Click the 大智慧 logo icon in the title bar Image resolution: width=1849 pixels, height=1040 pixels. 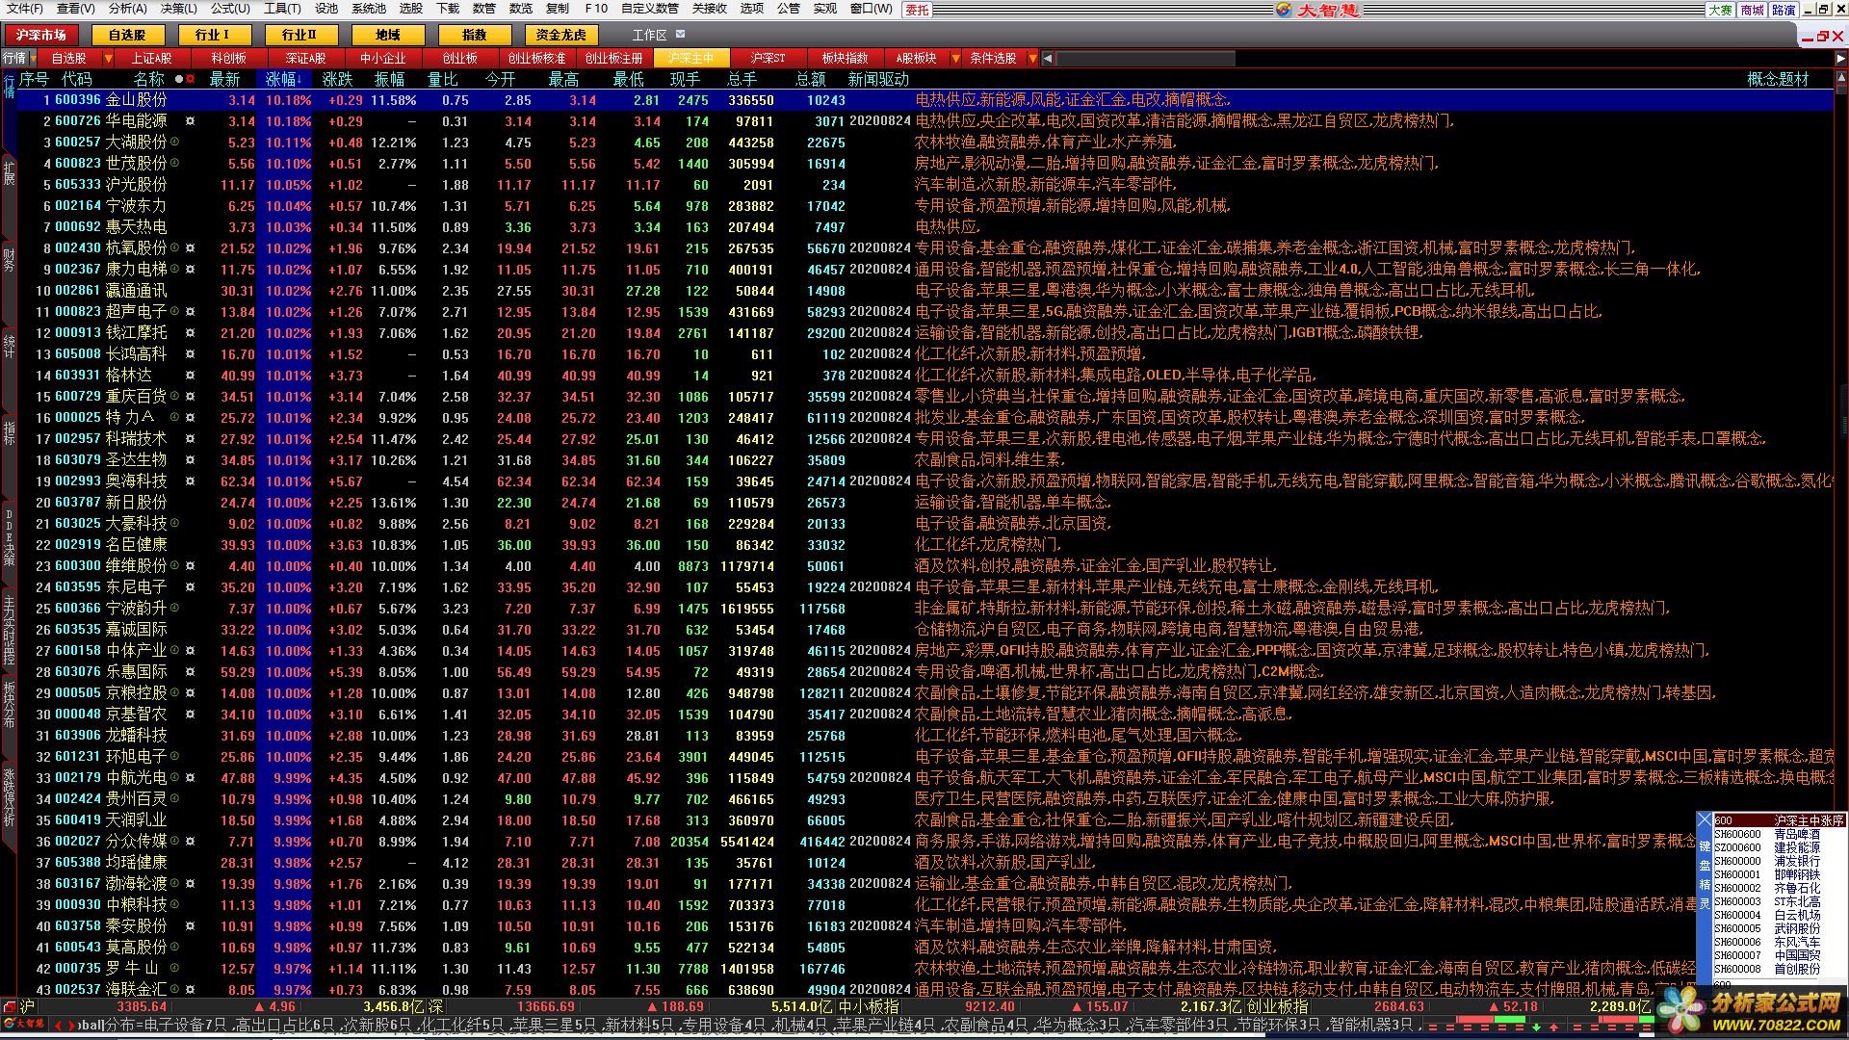[x=1283, y=9]
